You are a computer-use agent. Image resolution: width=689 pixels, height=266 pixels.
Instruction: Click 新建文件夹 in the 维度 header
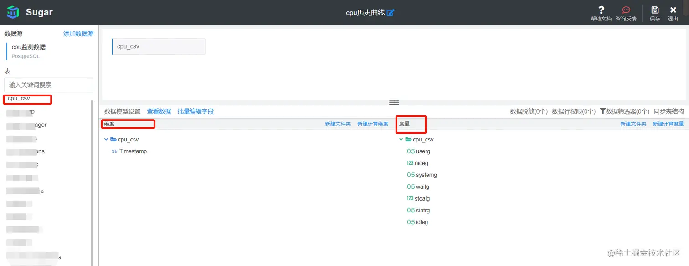click(338, 124)
